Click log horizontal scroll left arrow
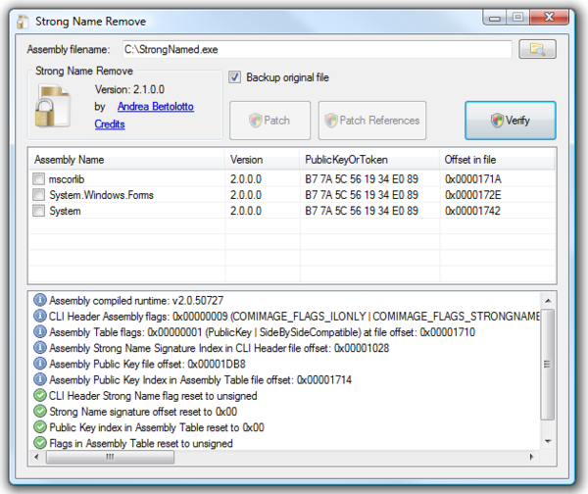The height and width of the screenshot is (494, 588). pyautogui.click(x=37, y=457)
